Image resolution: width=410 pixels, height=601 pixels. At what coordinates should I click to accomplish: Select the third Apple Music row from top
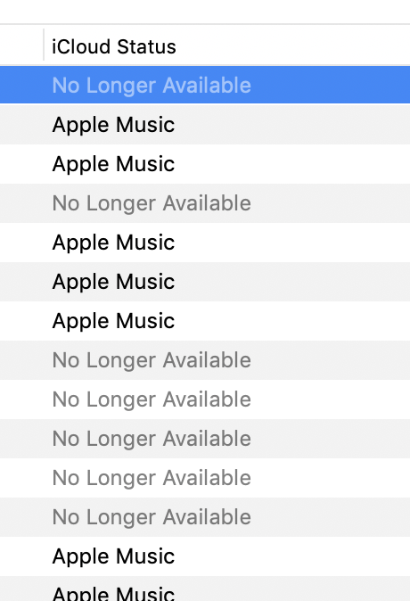tap(205, 243)
